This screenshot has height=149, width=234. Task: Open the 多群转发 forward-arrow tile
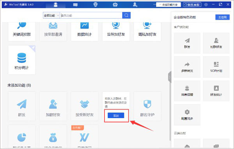[187, 67]
